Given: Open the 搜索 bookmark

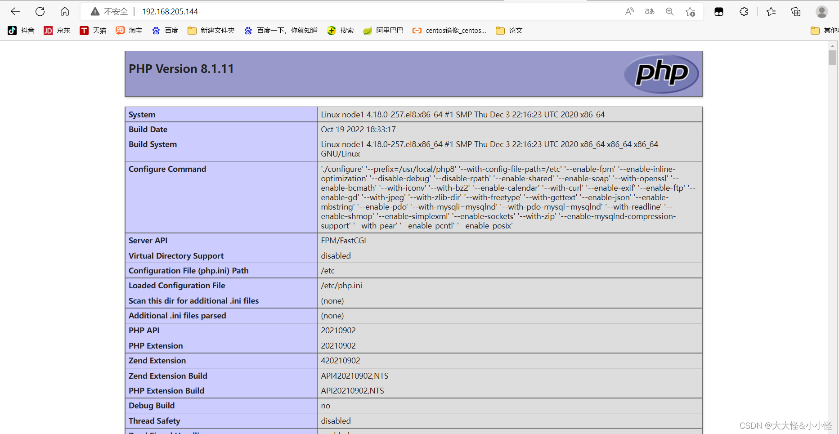Looking at the screenshot, I should pos(341,31).
